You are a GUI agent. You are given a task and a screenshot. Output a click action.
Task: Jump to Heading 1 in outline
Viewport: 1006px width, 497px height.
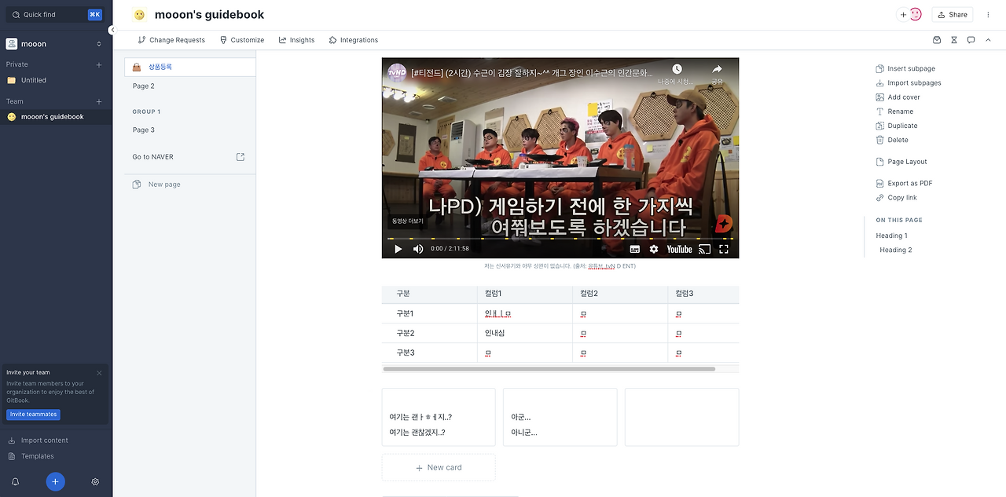point(892,236)
